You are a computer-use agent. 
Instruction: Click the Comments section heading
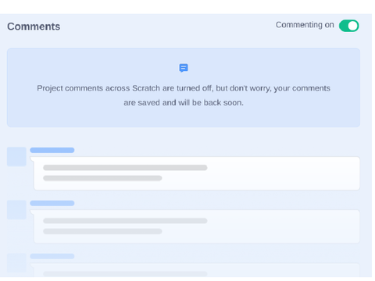(x=34, y=27)
